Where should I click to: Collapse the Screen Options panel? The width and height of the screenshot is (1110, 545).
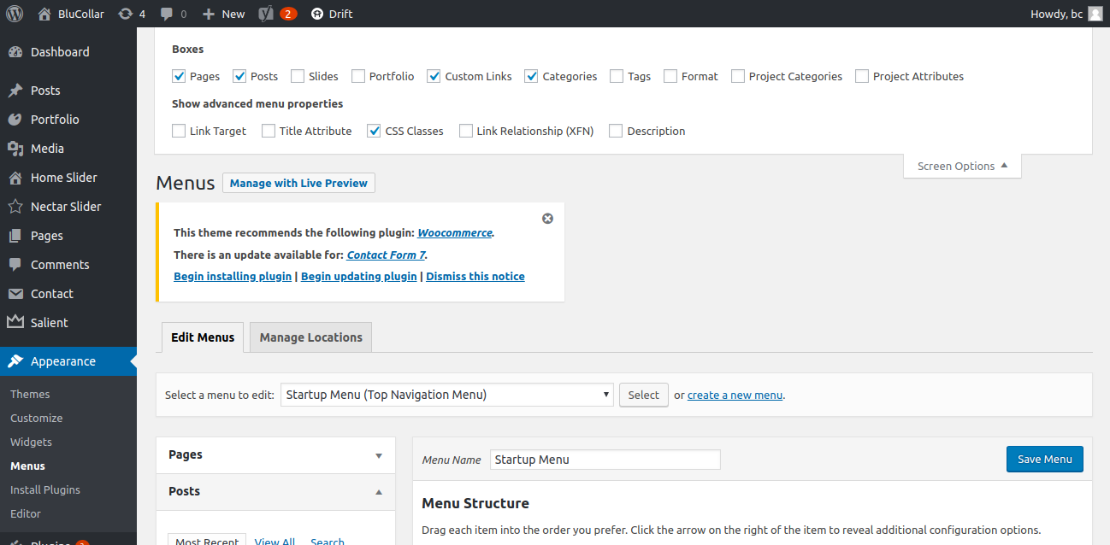962,166
